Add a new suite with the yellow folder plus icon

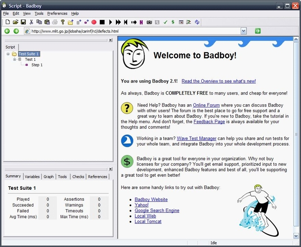pos(70,22)
